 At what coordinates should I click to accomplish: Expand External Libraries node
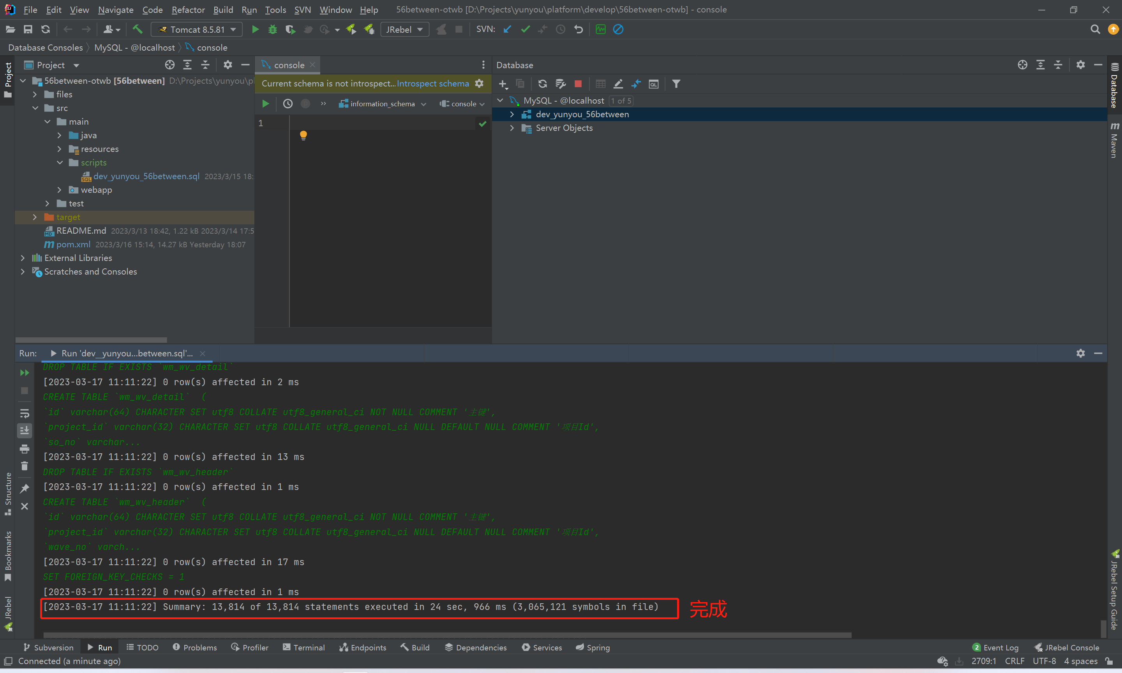pyautogui.click(x=23, y=258)
